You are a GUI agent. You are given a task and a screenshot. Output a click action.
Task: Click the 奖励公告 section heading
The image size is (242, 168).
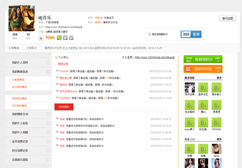(63, 64)
